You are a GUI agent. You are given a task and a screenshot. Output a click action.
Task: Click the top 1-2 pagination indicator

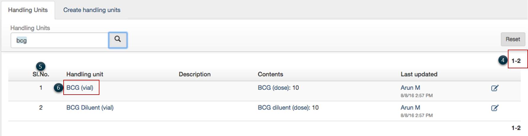point(516,61)
